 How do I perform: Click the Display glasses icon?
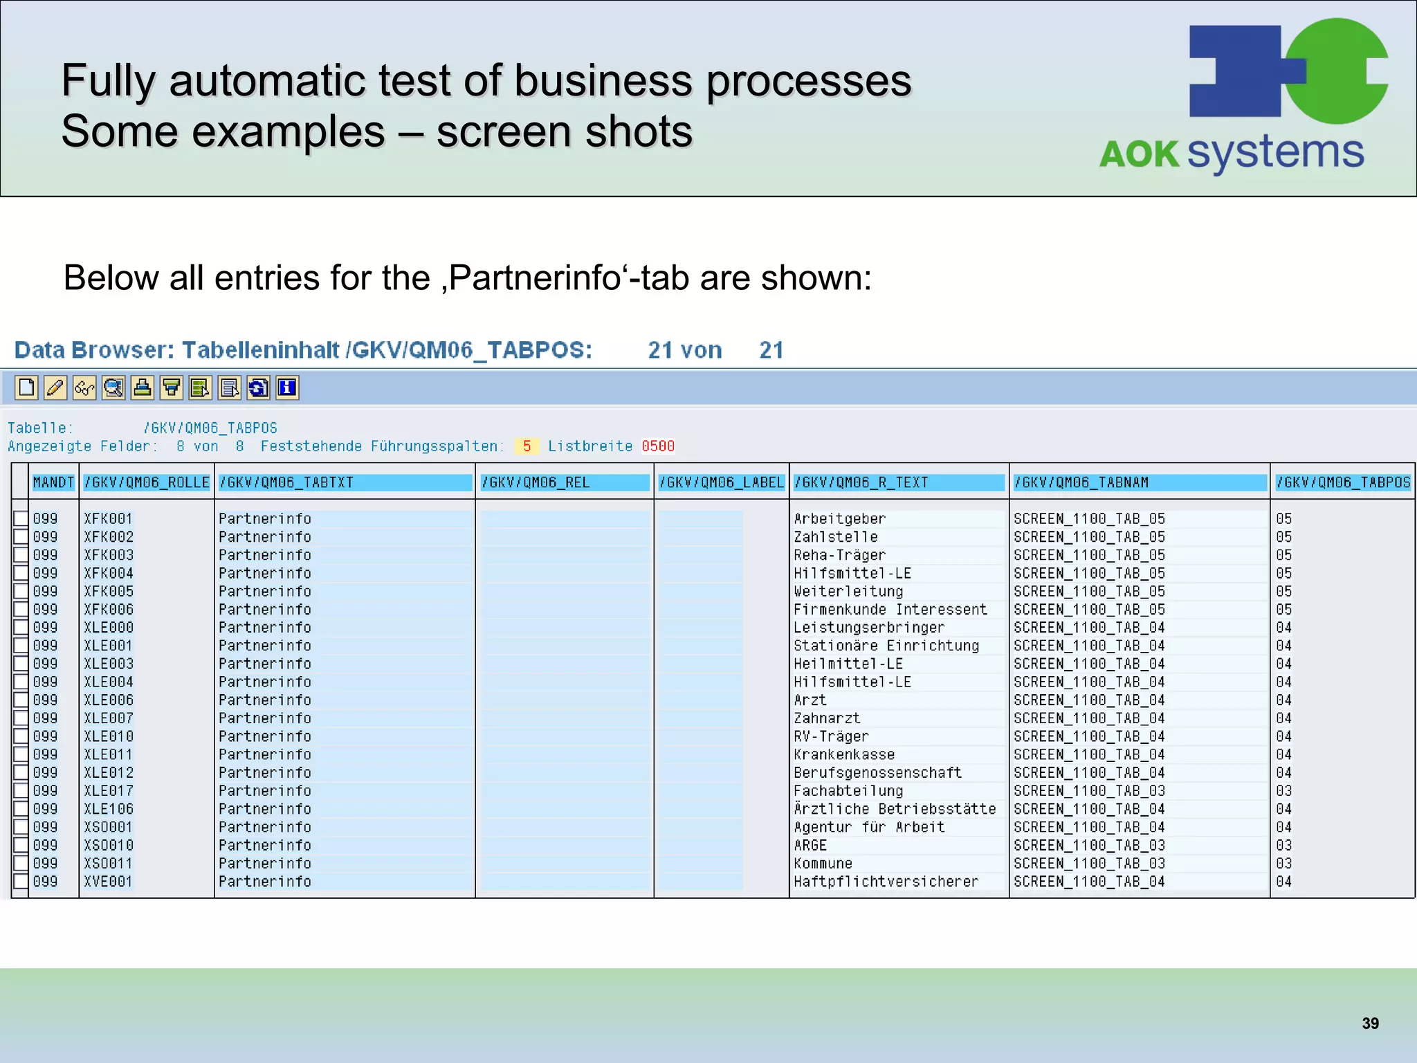84,388
